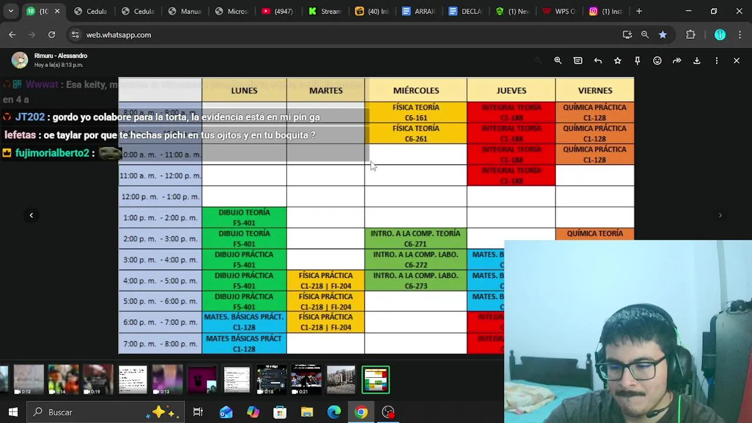Screen dimensions: 752x423
Task: Open Chrome three-dot menu
Action: pyautogui.click(x=739, y=35)
